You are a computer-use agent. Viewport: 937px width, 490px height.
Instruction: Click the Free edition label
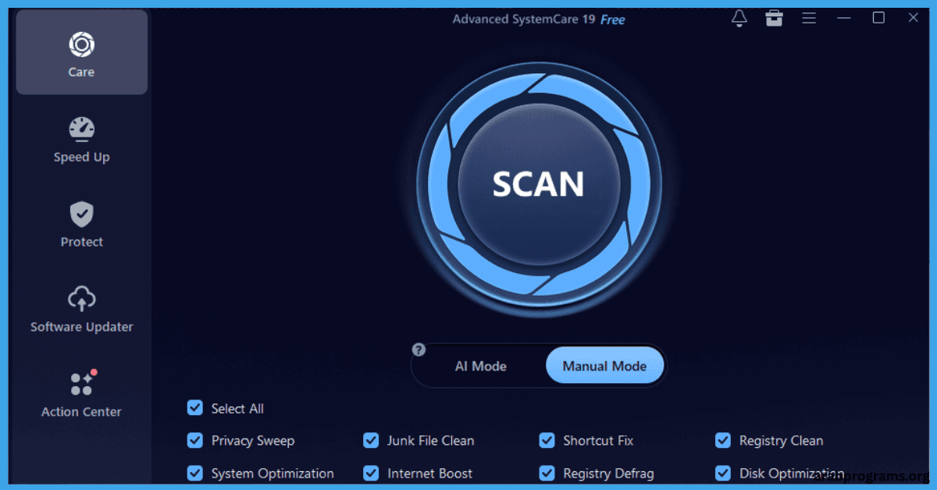[613, 20]
